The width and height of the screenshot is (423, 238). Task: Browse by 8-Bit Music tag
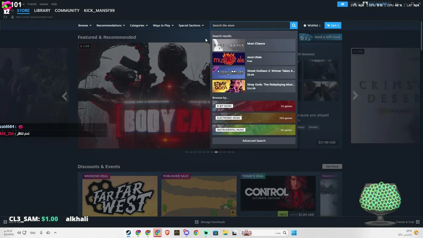pos(254,106)
